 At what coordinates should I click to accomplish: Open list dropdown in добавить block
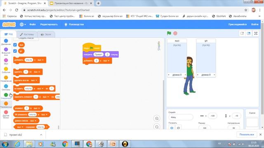point(40,60)
